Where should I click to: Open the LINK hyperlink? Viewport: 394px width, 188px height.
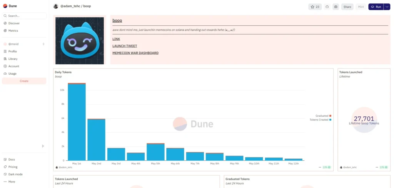[116, 39]
